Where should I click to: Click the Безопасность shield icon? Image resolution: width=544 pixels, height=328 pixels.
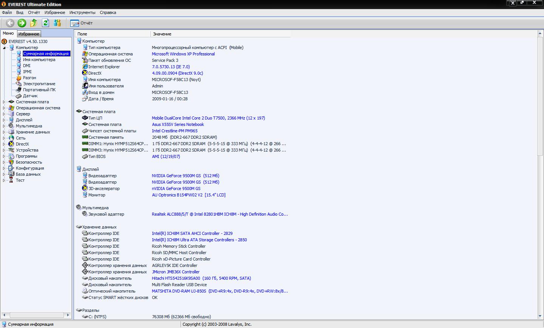coord(11,162)
